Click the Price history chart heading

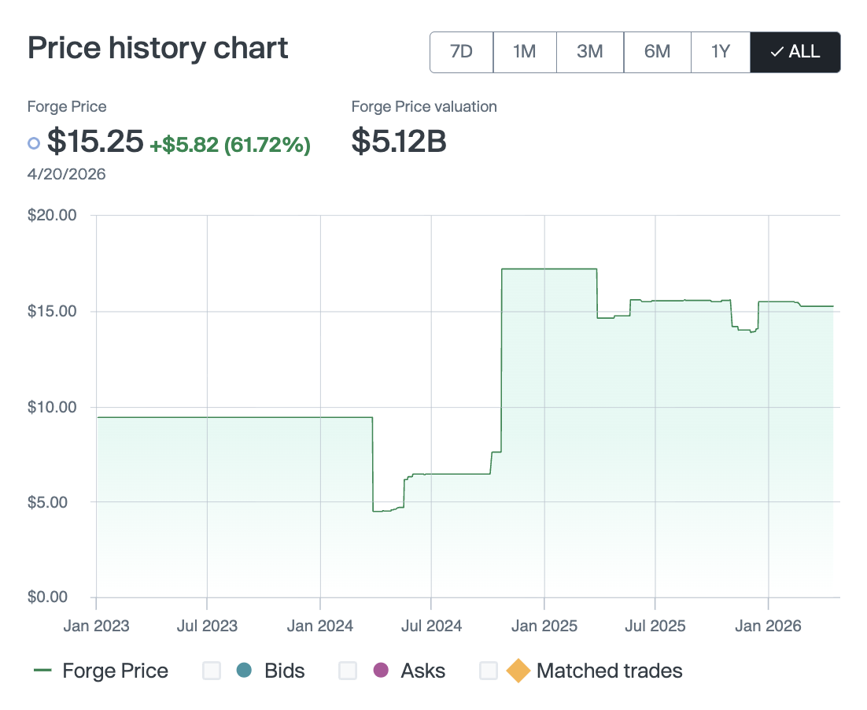pos(158,49)
